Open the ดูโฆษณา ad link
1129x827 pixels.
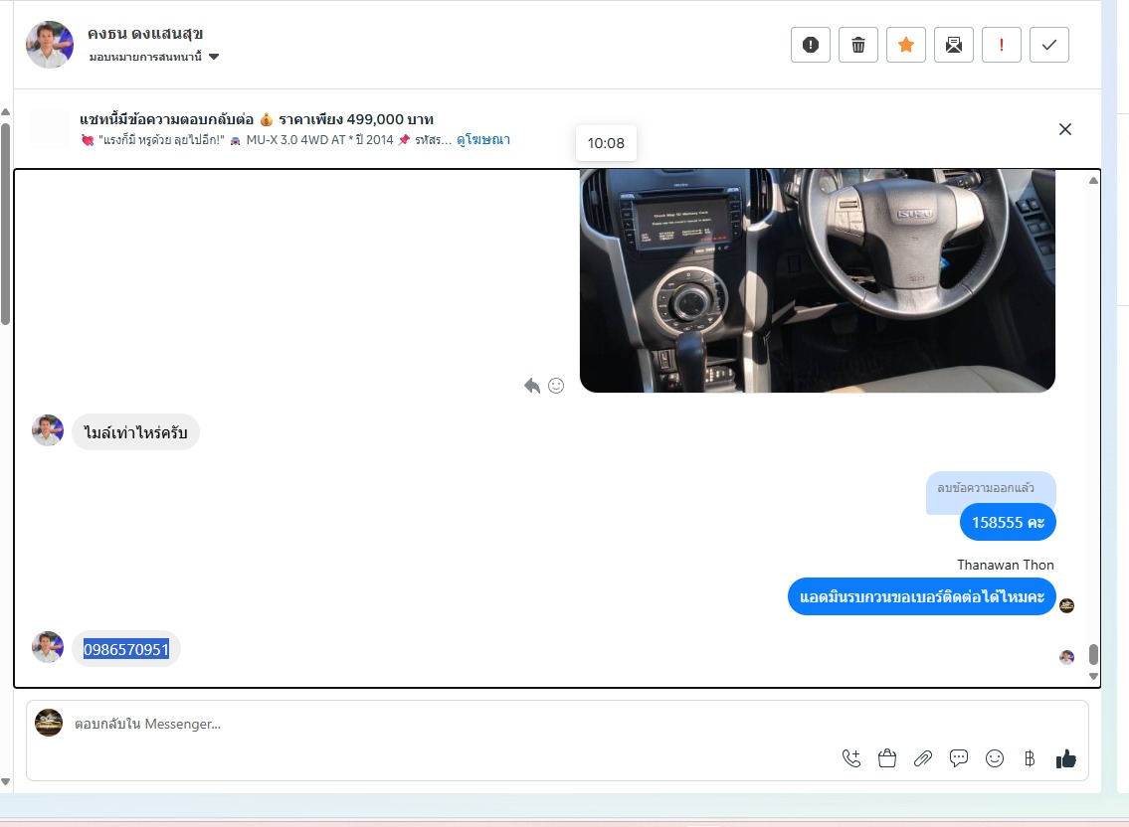click(x=483, y=139)
